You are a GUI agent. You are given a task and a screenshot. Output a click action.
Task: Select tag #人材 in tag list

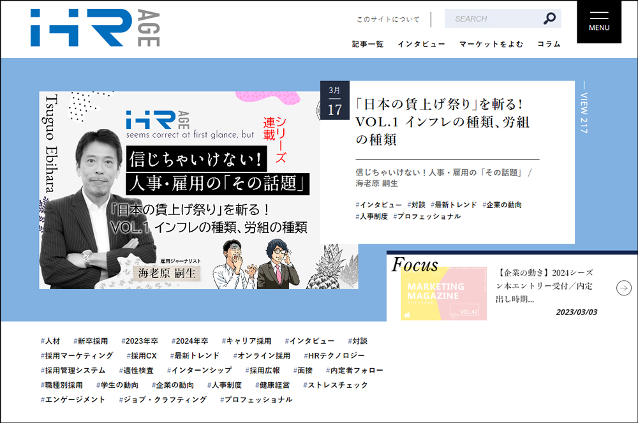pos(50,341)
